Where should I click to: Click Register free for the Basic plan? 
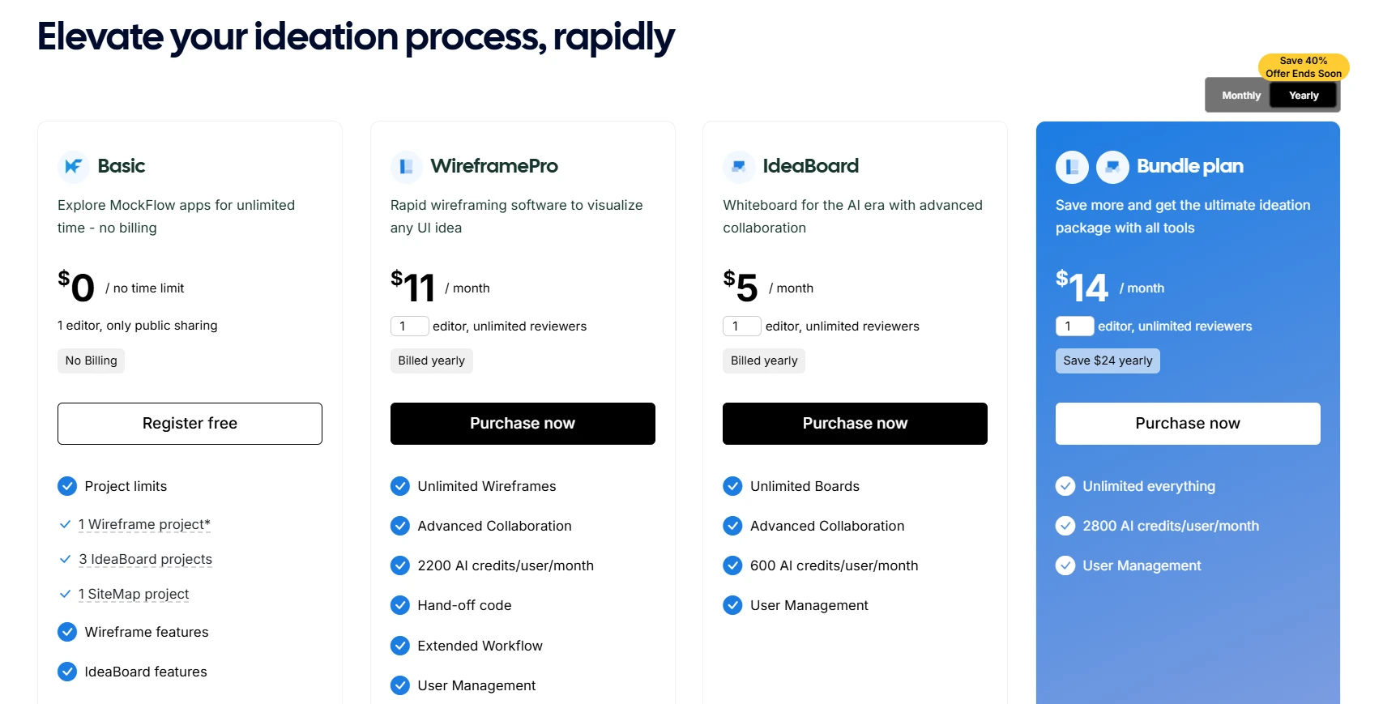(190, 423)
